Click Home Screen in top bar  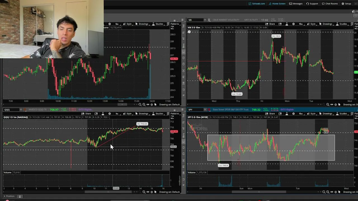(x=277, y=4)
